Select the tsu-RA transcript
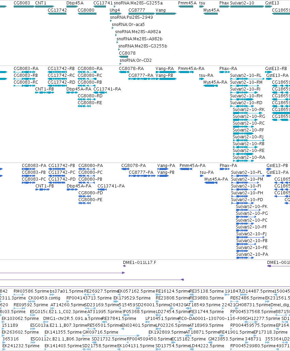Screen dimensions: 290x351 pyautogui.click(x=202, y=79)
